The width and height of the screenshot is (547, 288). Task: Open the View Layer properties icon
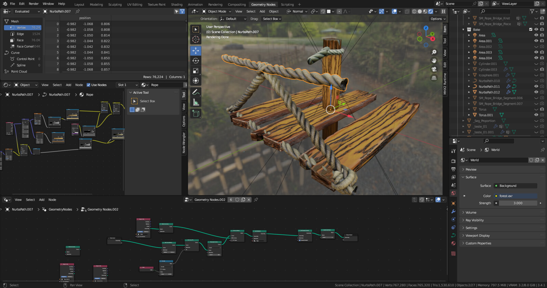(453, 177)
